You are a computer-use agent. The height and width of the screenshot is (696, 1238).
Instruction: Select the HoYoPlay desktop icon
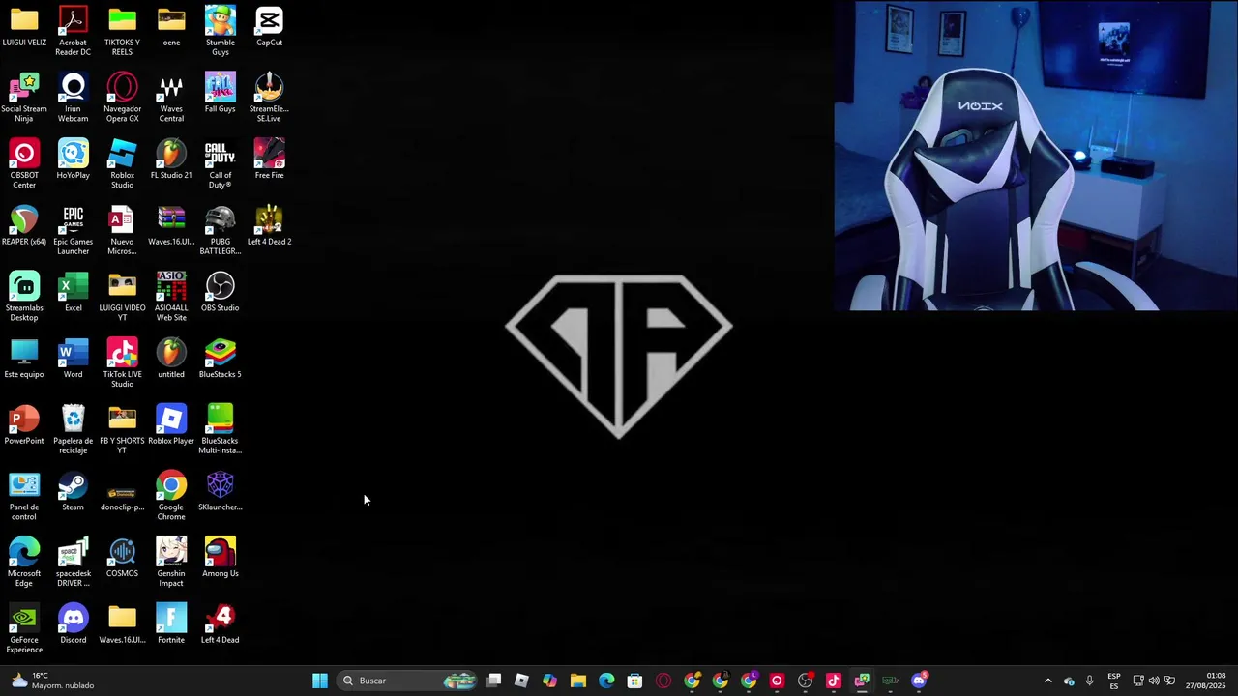point(73,159)
